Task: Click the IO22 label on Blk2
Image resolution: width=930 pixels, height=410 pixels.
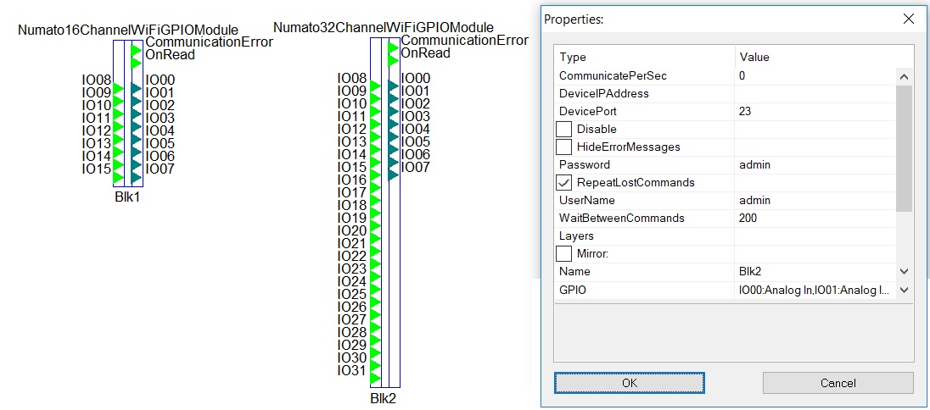Action: [352, 256]
